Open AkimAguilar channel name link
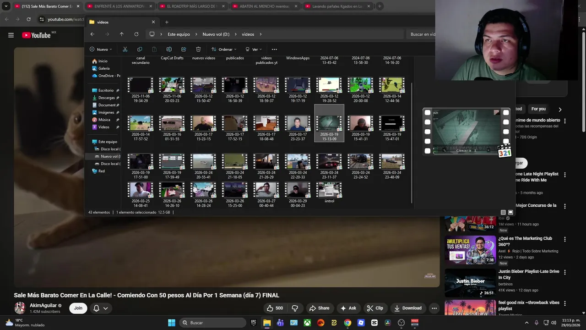The width and height of the screenshot is (586, 330). (43, 305)
